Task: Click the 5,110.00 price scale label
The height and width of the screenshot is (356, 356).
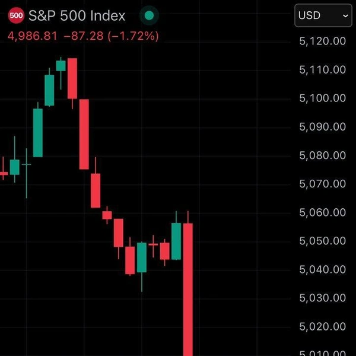Action: tap(323, 69)
